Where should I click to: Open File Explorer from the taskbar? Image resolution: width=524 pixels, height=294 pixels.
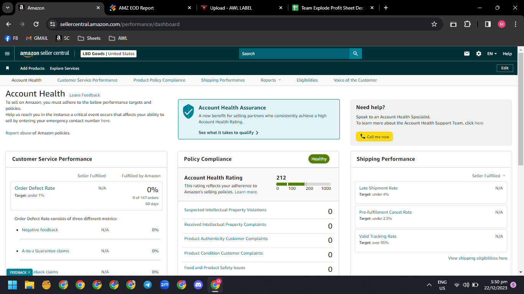pyautogui.click(x=30, y=285)
